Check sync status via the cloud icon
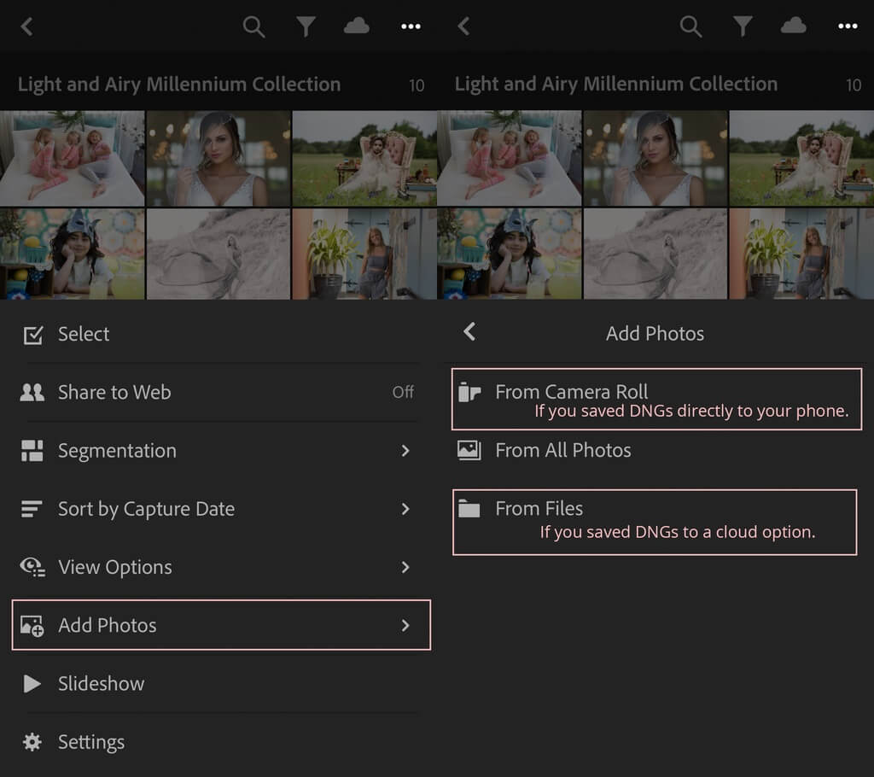The height and width of the screenshot is (777, 874). [x=357, y=26]
